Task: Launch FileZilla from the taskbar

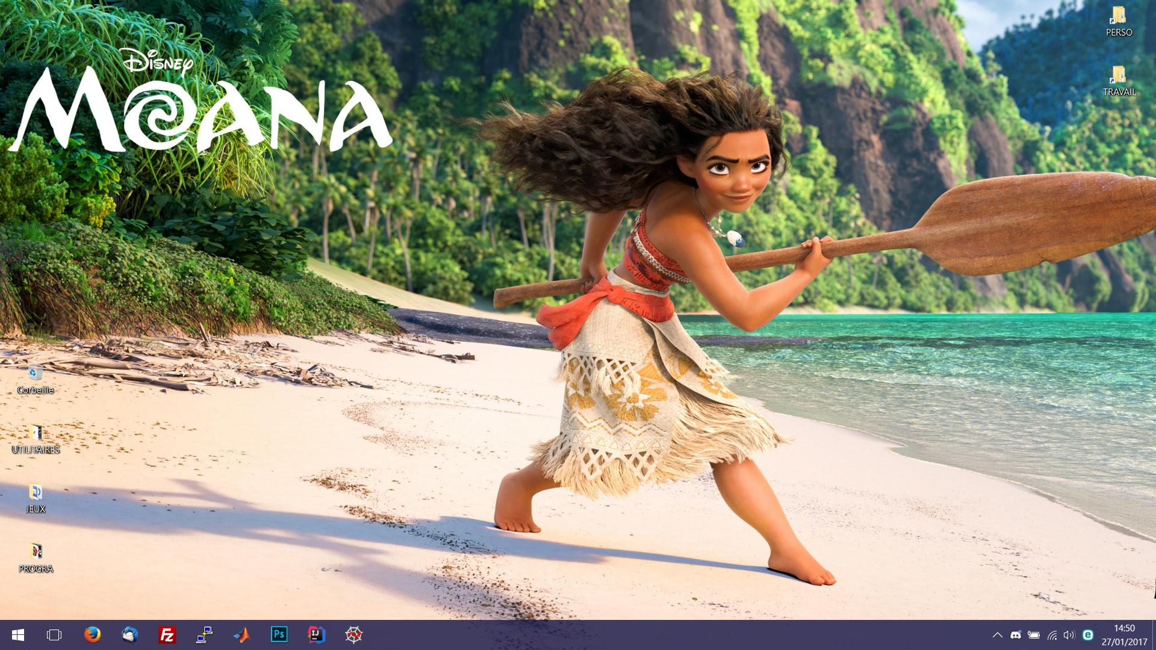Action: point(167,635)
